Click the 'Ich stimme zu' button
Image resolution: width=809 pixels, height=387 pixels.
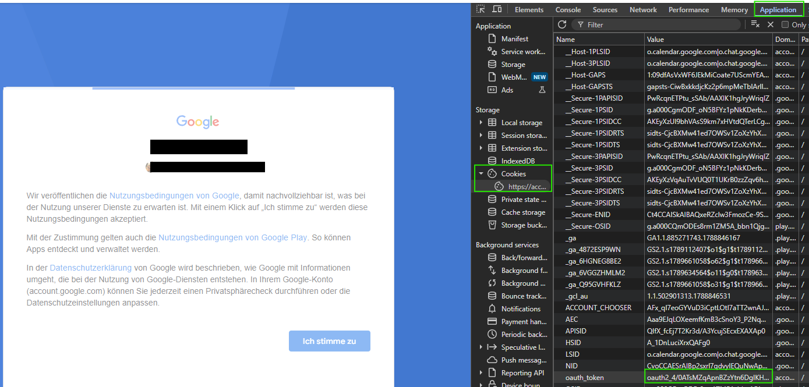click(x=329, y=341)
